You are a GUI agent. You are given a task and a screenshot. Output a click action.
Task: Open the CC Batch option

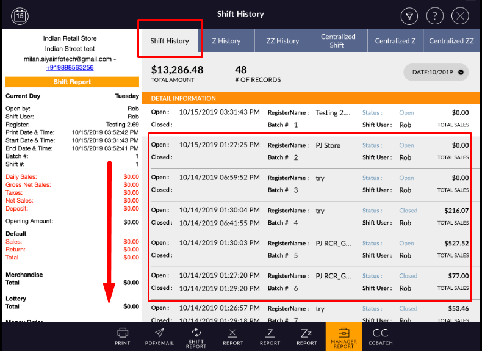pyautogui.click(x=380, y=336)
